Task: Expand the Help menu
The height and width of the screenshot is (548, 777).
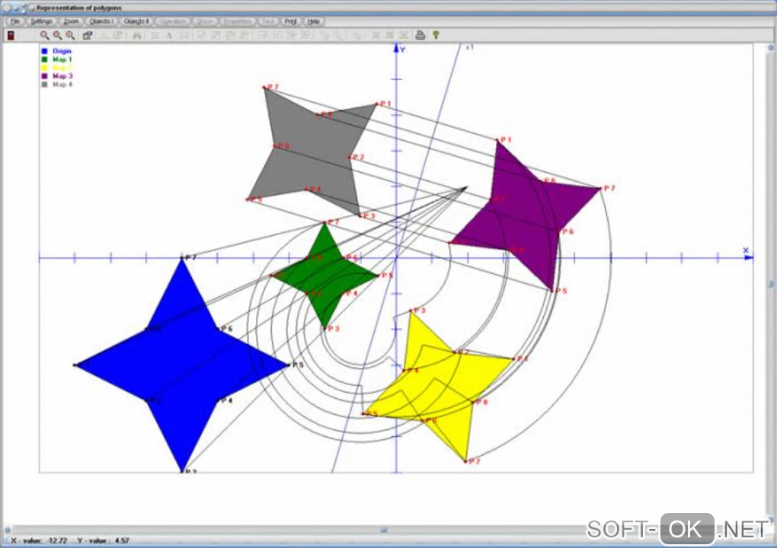Action: tap(313, 22)
